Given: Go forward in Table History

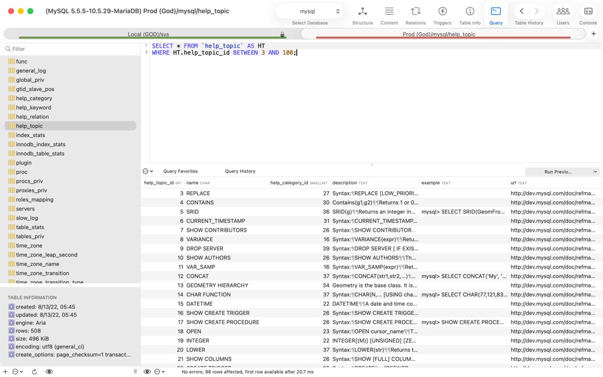Looking at the screenshot, I should coord(536,11).
